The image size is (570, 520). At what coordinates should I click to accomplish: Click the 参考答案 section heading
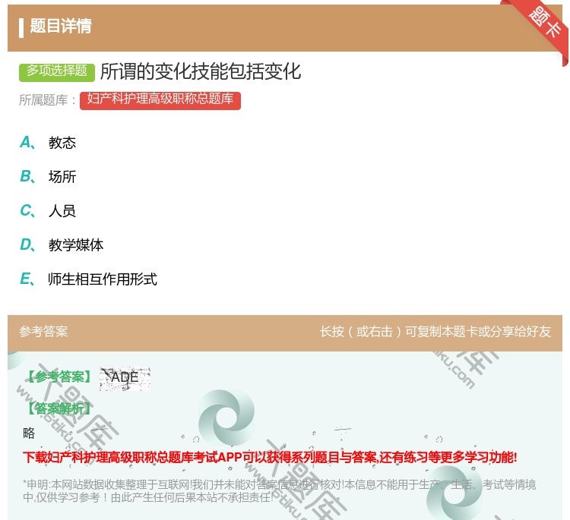point(43,332)
